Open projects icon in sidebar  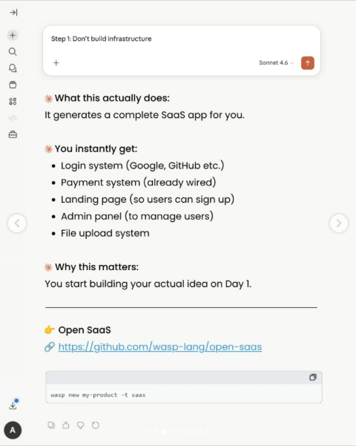coord(13,85)
